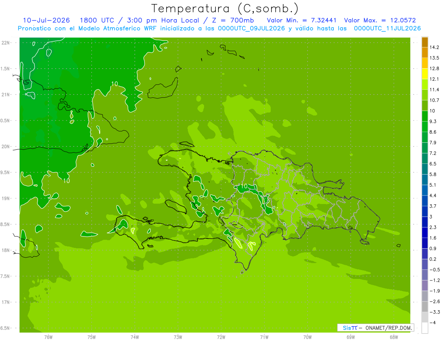Screen dimensions: 442x342
Task: Click the "5.1" colorbar value
Action: pyautogui.click(x=433, y=185)
